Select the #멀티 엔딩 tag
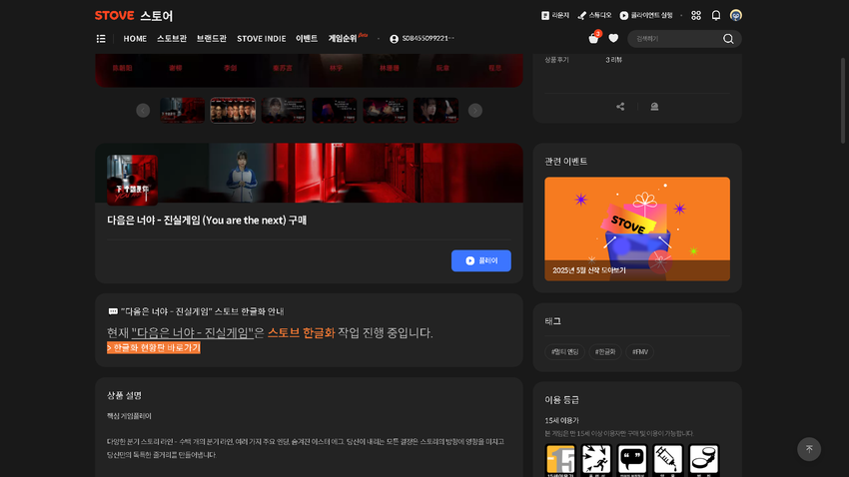This screenshot has height=477, width=849. click(564, 352)
